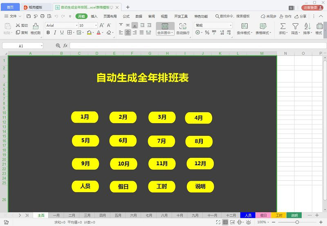Switch to the 插入 ribbon tab
This screenshot has height=226, width=327.
point(94,16)
